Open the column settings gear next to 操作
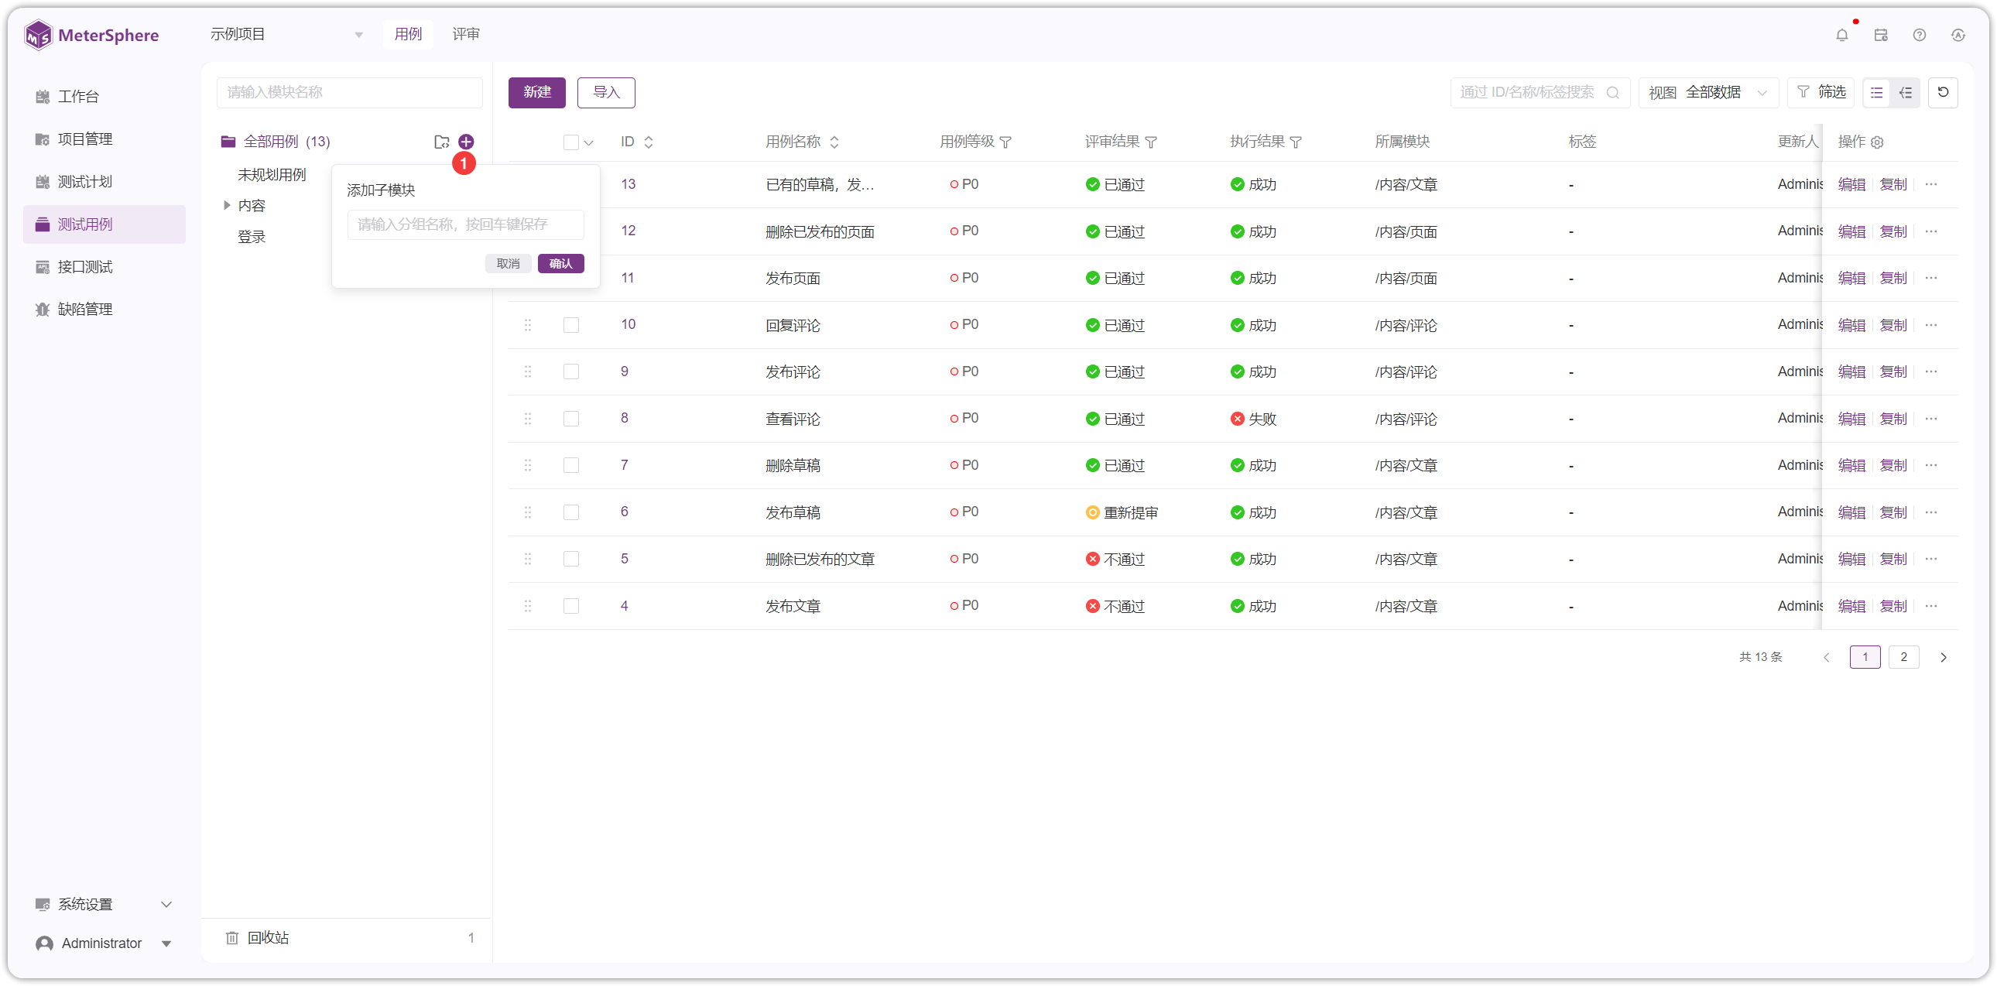1997x986 pixels. point(1877,142)
